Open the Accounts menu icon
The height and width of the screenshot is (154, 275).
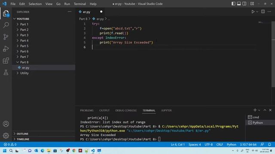click(6, 124)
